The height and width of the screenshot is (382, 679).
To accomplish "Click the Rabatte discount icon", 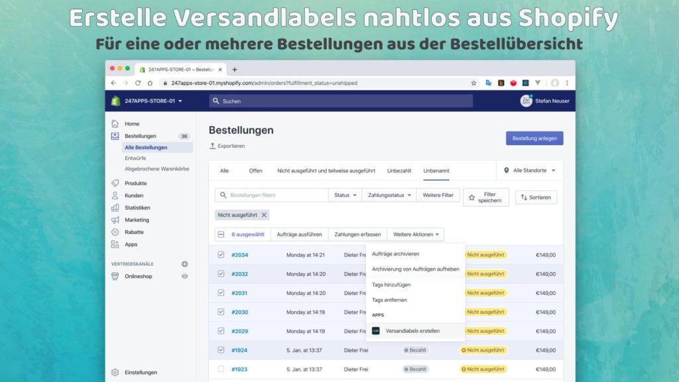I will pos(115,232).
